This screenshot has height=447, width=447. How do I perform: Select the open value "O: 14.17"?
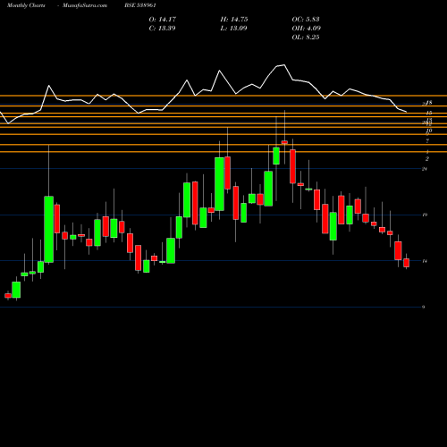pos(163,20)
